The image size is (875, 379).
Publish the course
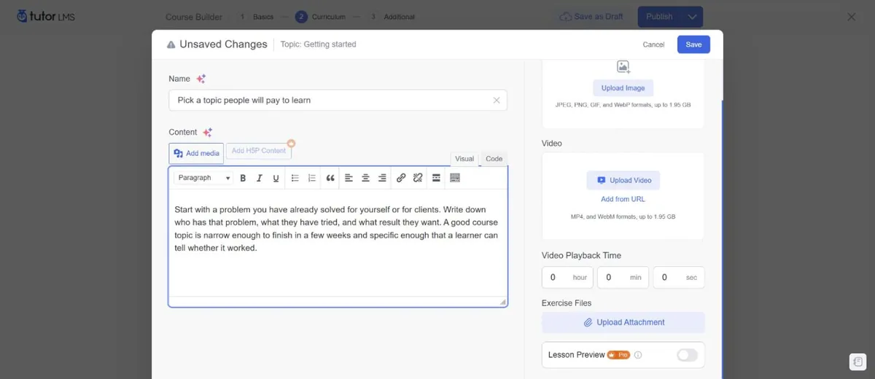point(660,17)
